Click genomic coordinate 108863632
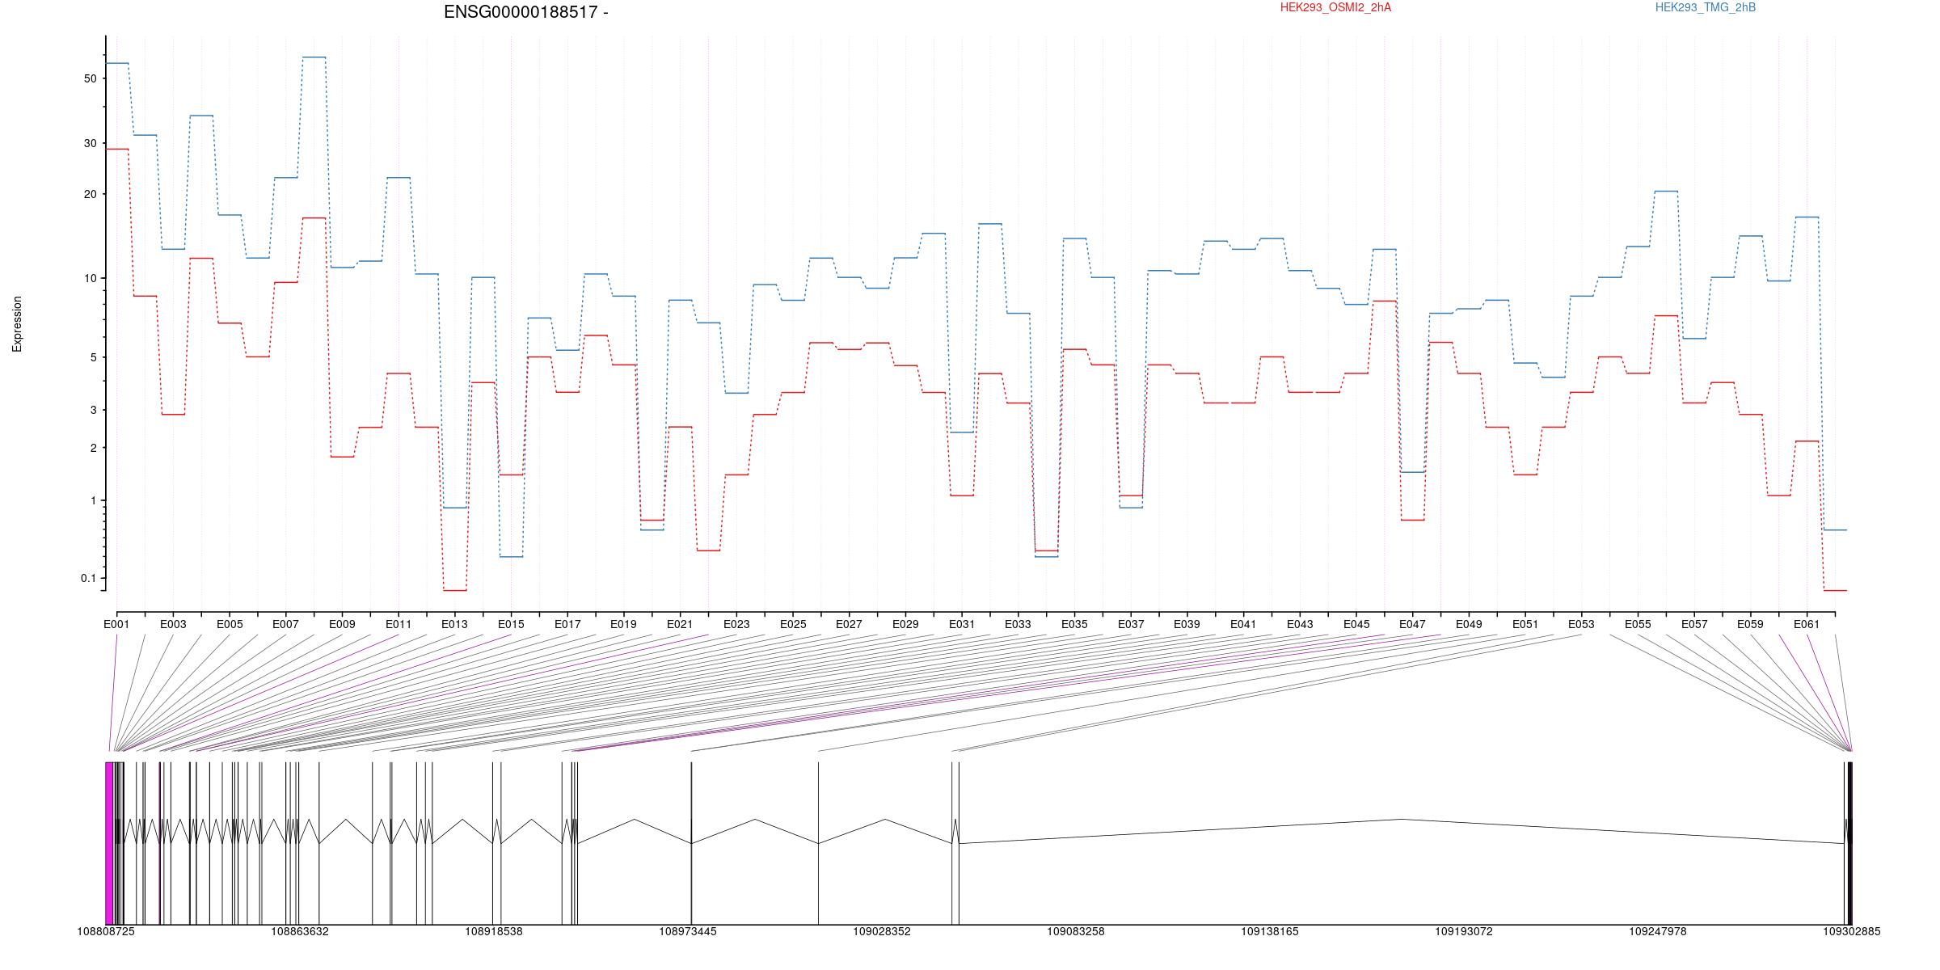 tap(300, 931)
